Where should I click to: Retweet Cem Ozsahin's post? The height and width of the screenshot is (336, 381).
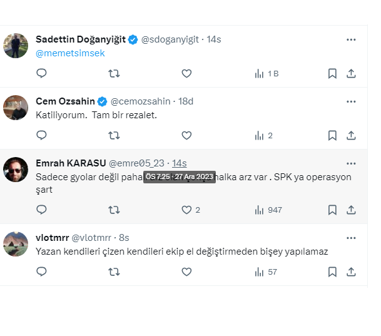point(114,135)
